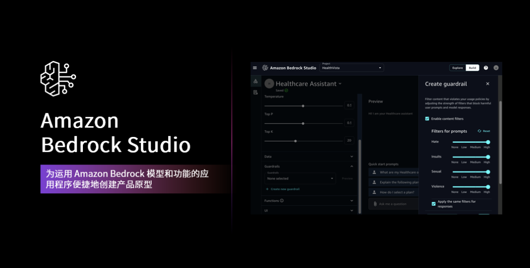
Task: Open the Healthcare Assistant name dropdown arrow
Action: [x=340, y=84]
